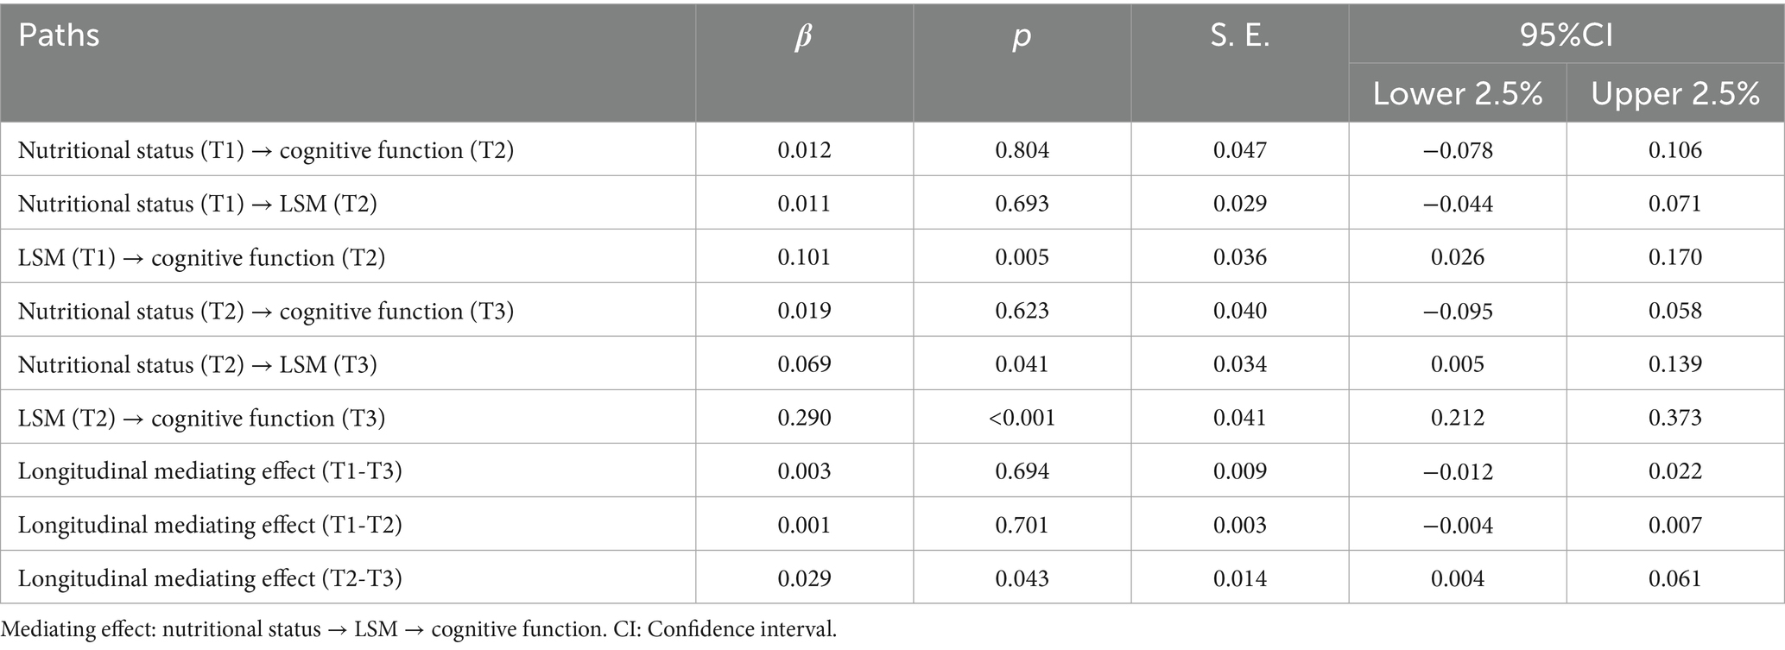The width and height of the screenshot is (1785, 650).
Task: Click the <0.001 p-value cell
Action: [x=1022, y=418]
